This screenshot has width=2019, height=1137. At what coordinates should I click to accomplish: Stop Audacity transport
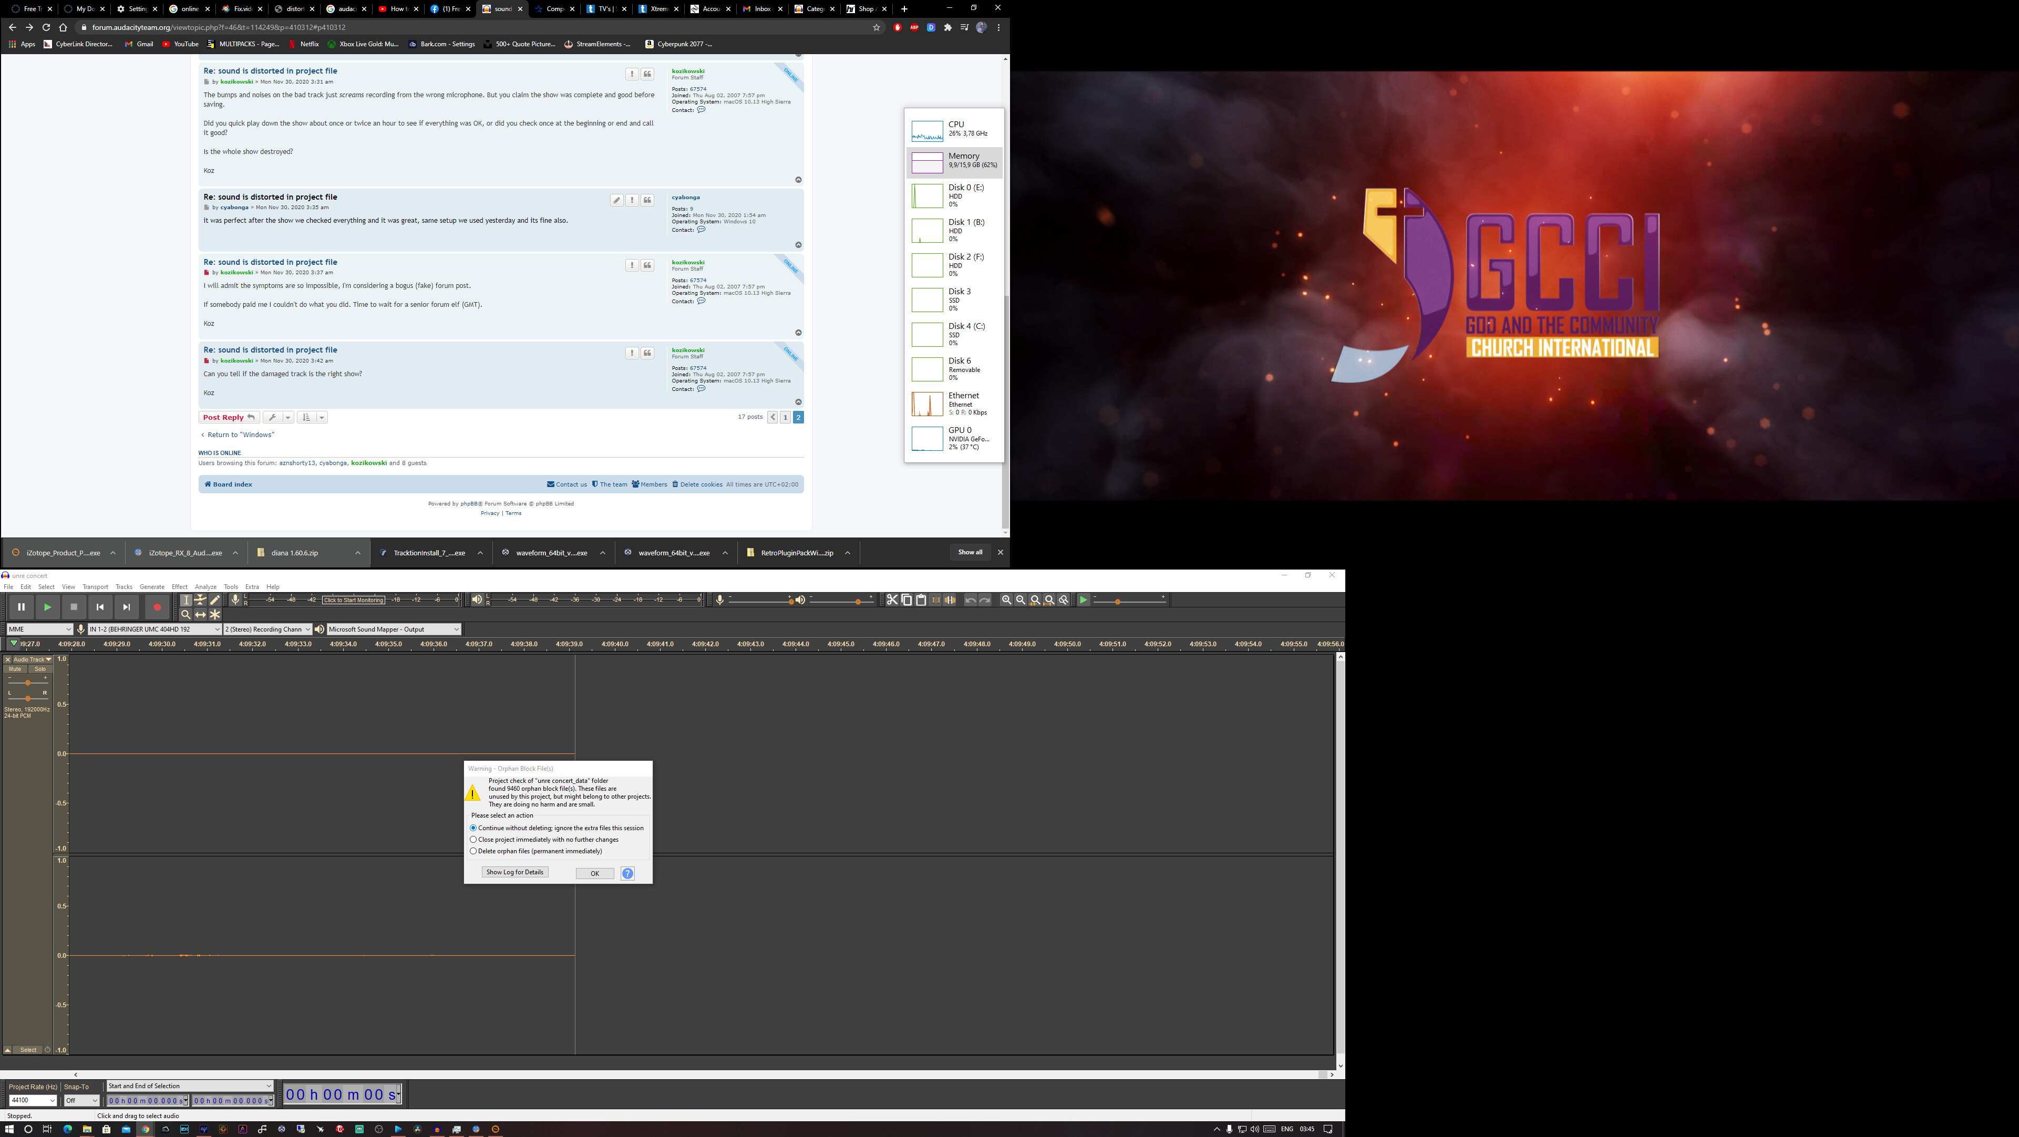74,606
